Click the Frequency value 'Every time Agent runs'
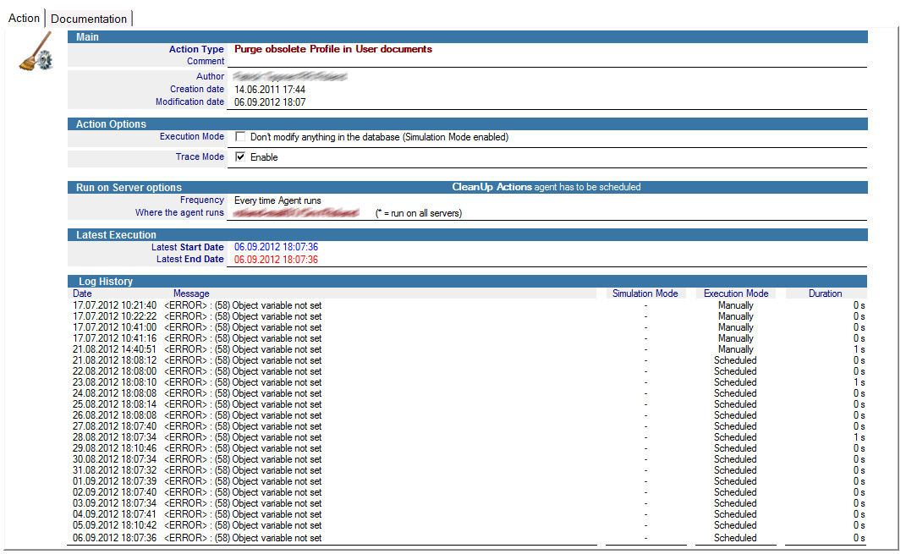The image size is (906, 554). [x=277, y=200]
